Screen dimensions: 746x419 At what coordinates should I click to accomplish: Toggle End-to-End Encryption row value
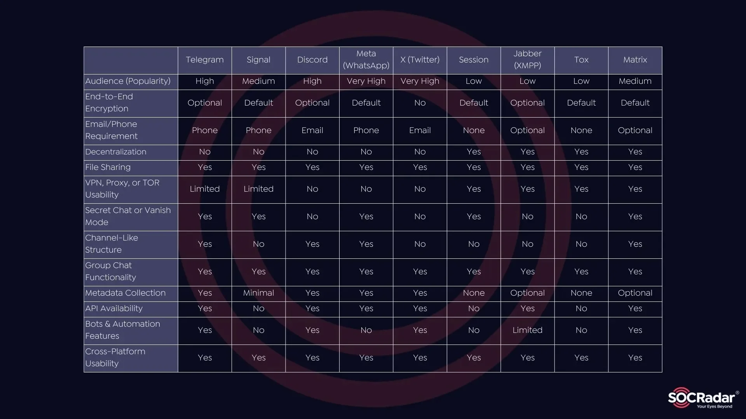204,102
